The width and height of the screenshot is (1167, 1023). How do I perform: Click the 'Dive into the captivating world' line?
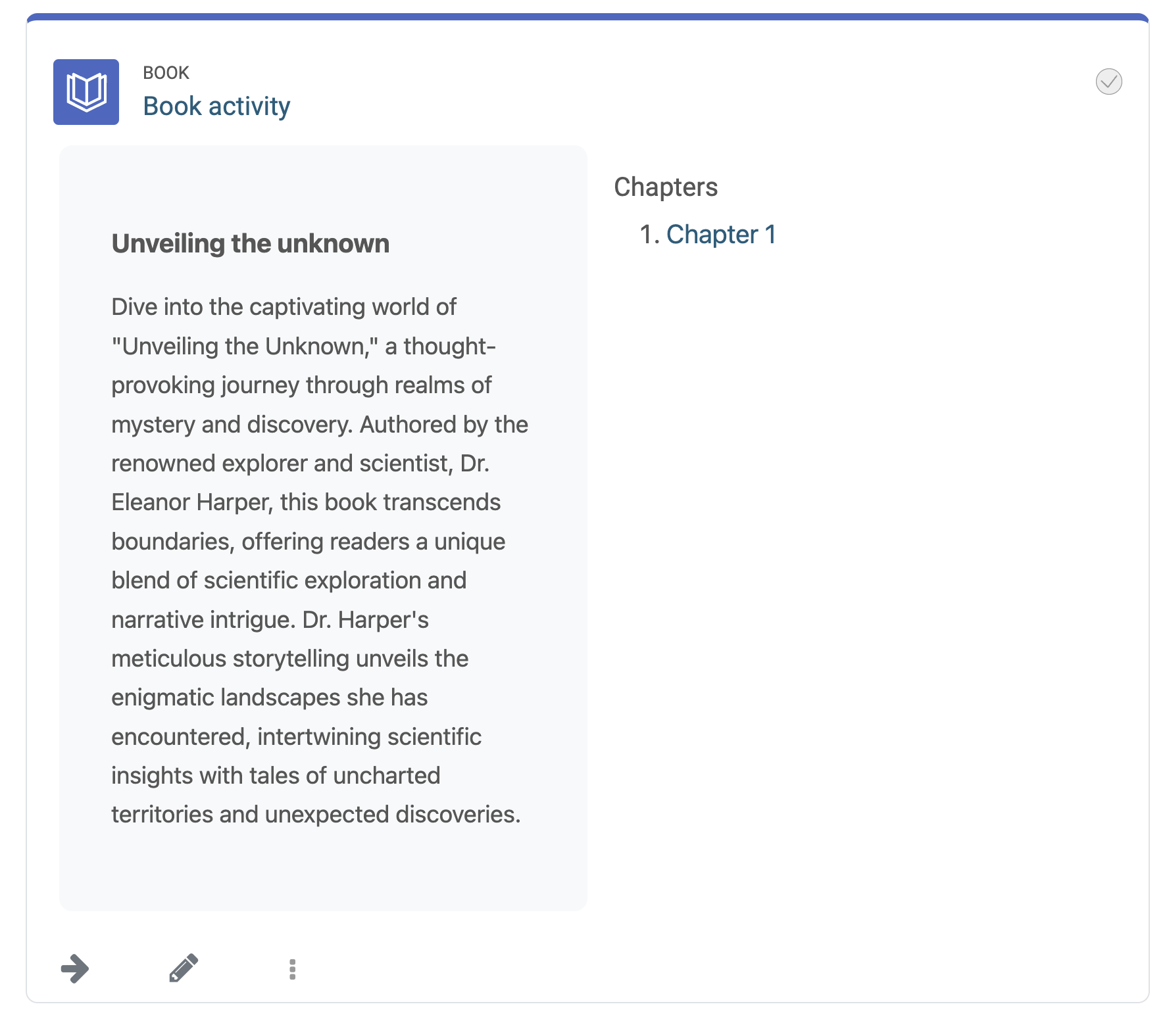[284, 307]
